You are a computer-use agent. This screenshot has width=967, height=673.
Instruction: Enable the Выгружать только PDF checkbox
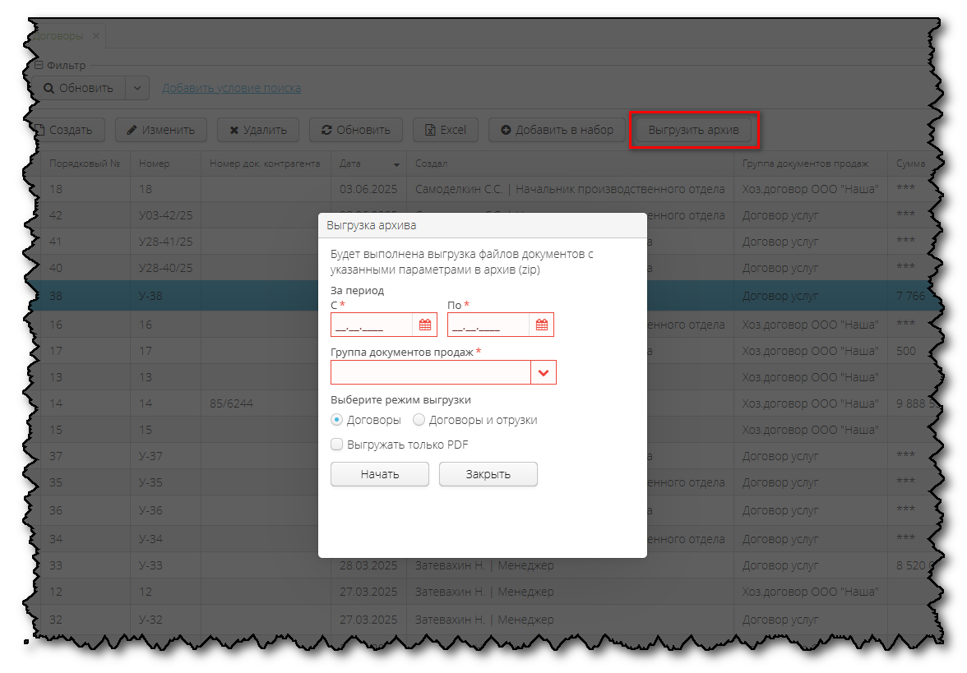point(336,444)
